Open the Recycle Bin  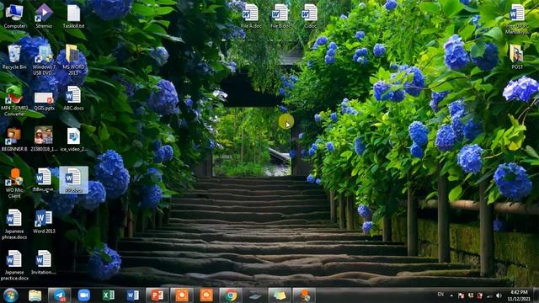click(14, 56)
